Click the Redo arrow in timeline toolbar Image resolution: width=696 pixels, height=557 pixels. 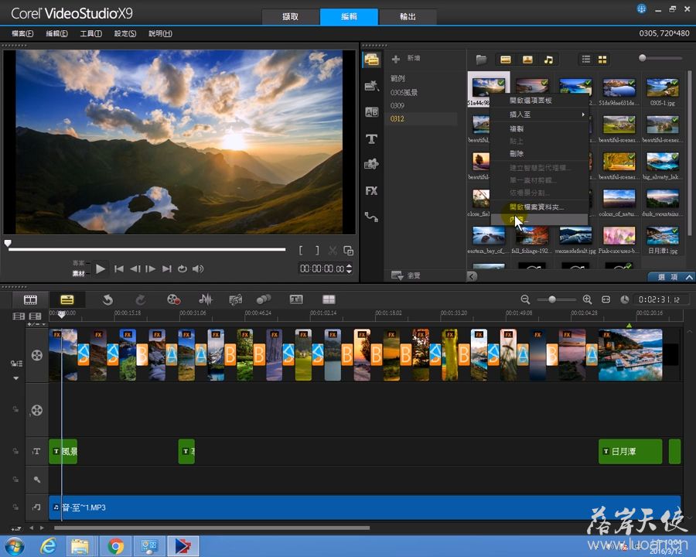[x=140, y=300]
